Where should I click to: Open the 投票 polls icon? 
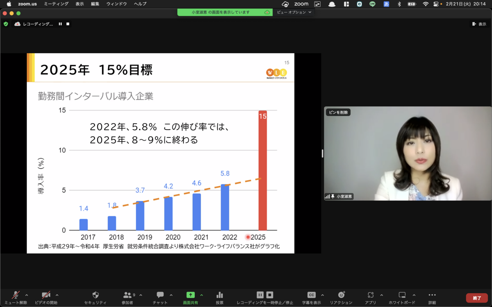pos(220,298)
